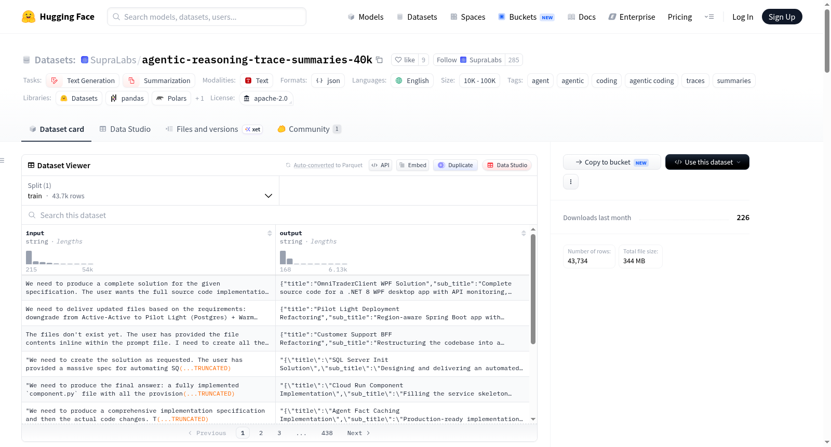Click the page vertical scrollbar thumb
The height and width of the screenshot is (447, 831).
pyautogui.click(x=827, y=40)
